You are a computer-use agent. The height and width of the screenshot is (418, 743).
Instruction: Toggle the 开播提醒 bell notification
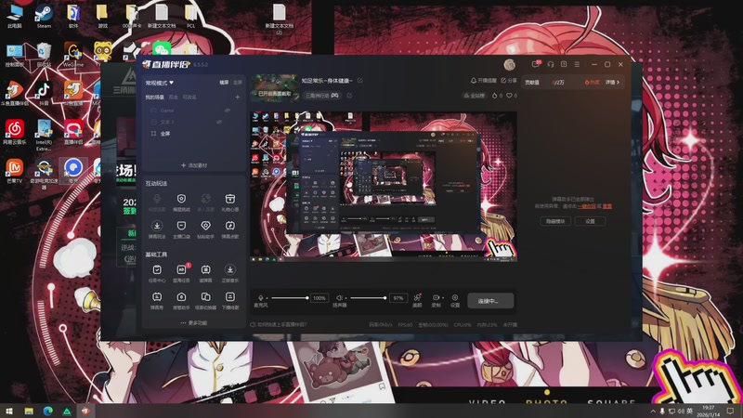tap(483, 81)
